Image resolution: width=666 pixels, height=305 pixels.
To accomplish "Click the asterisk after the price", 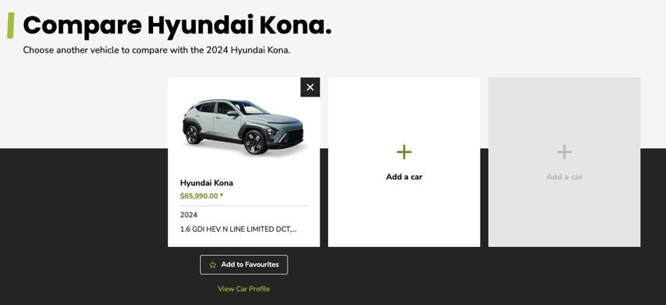I will coord(221,195).
